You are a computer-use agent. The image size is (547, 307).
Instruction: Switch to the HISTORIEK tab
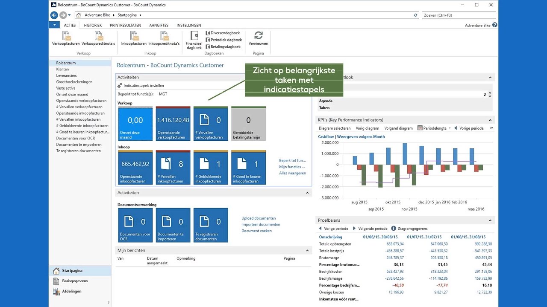click(93, 25)
